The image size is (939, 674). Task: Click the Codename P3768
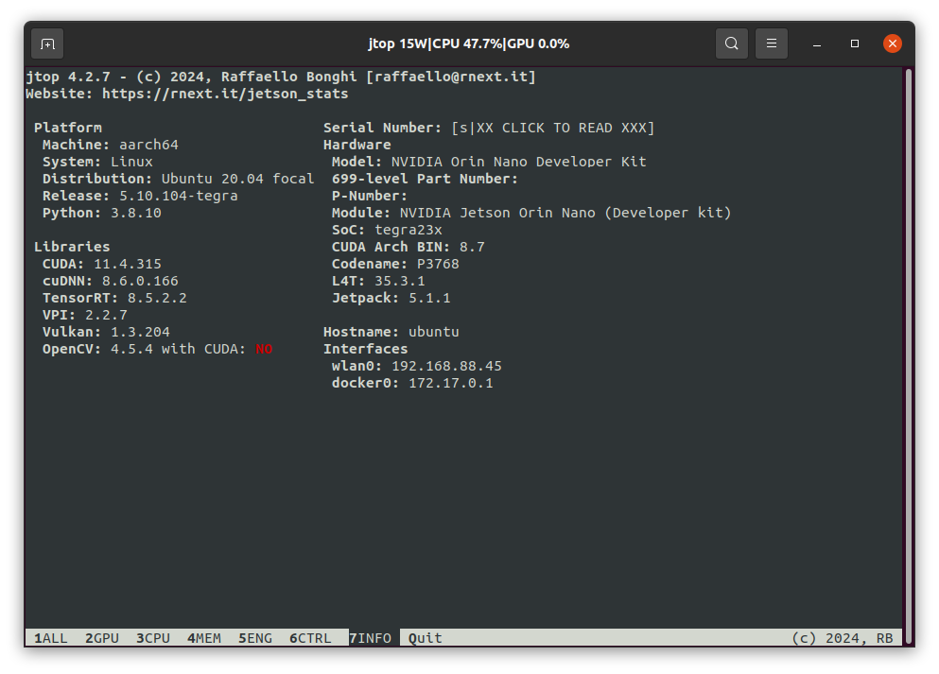click(438, 264)
